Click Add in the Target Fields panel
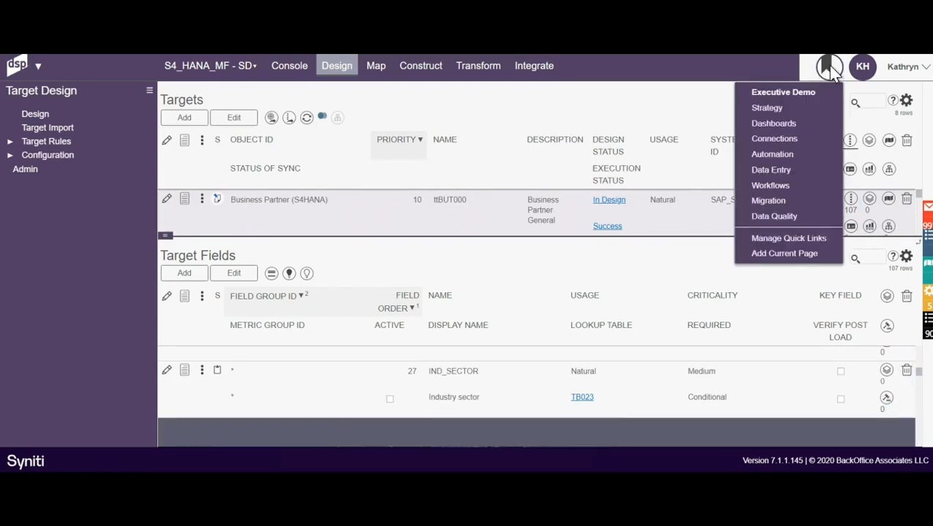 pyautogui.click(x=184, y=272)
